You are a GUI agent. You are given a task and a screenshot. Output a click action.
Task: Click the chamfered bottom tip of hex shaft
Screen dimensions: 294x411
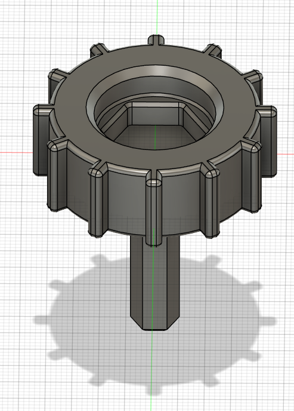coord(154,325)
